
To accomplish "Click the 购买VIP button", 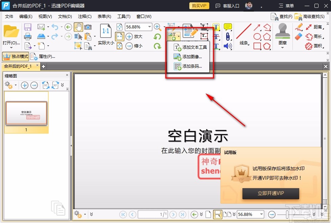I will [199, 6].
